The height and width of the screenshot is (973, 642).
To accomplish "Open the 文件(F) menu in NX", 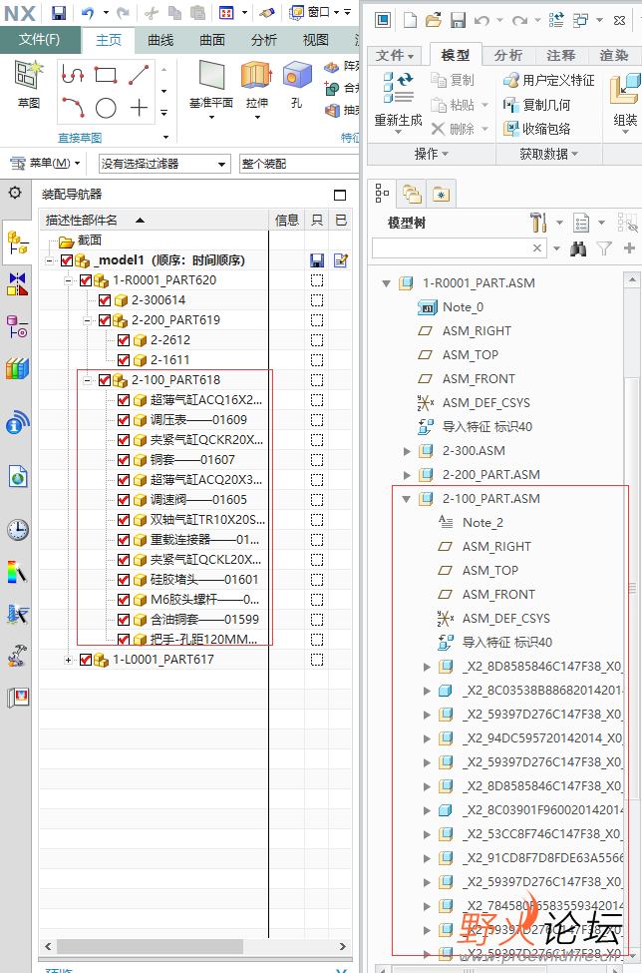I will pyautogui.click(x=40, y=40).
